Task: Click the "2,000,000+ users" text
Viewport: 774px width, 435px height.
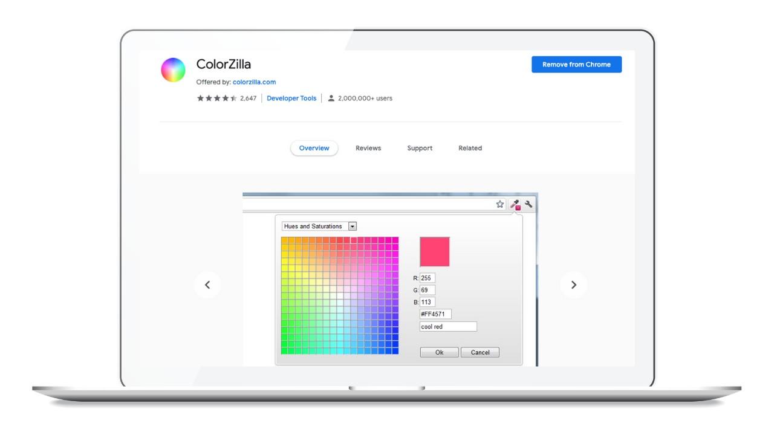Action: pos(365,98)
